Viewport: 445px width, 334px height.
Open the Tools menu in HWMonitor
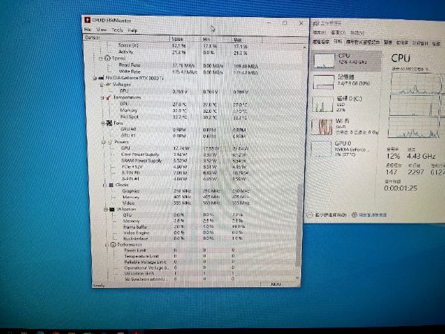[117, 30]
